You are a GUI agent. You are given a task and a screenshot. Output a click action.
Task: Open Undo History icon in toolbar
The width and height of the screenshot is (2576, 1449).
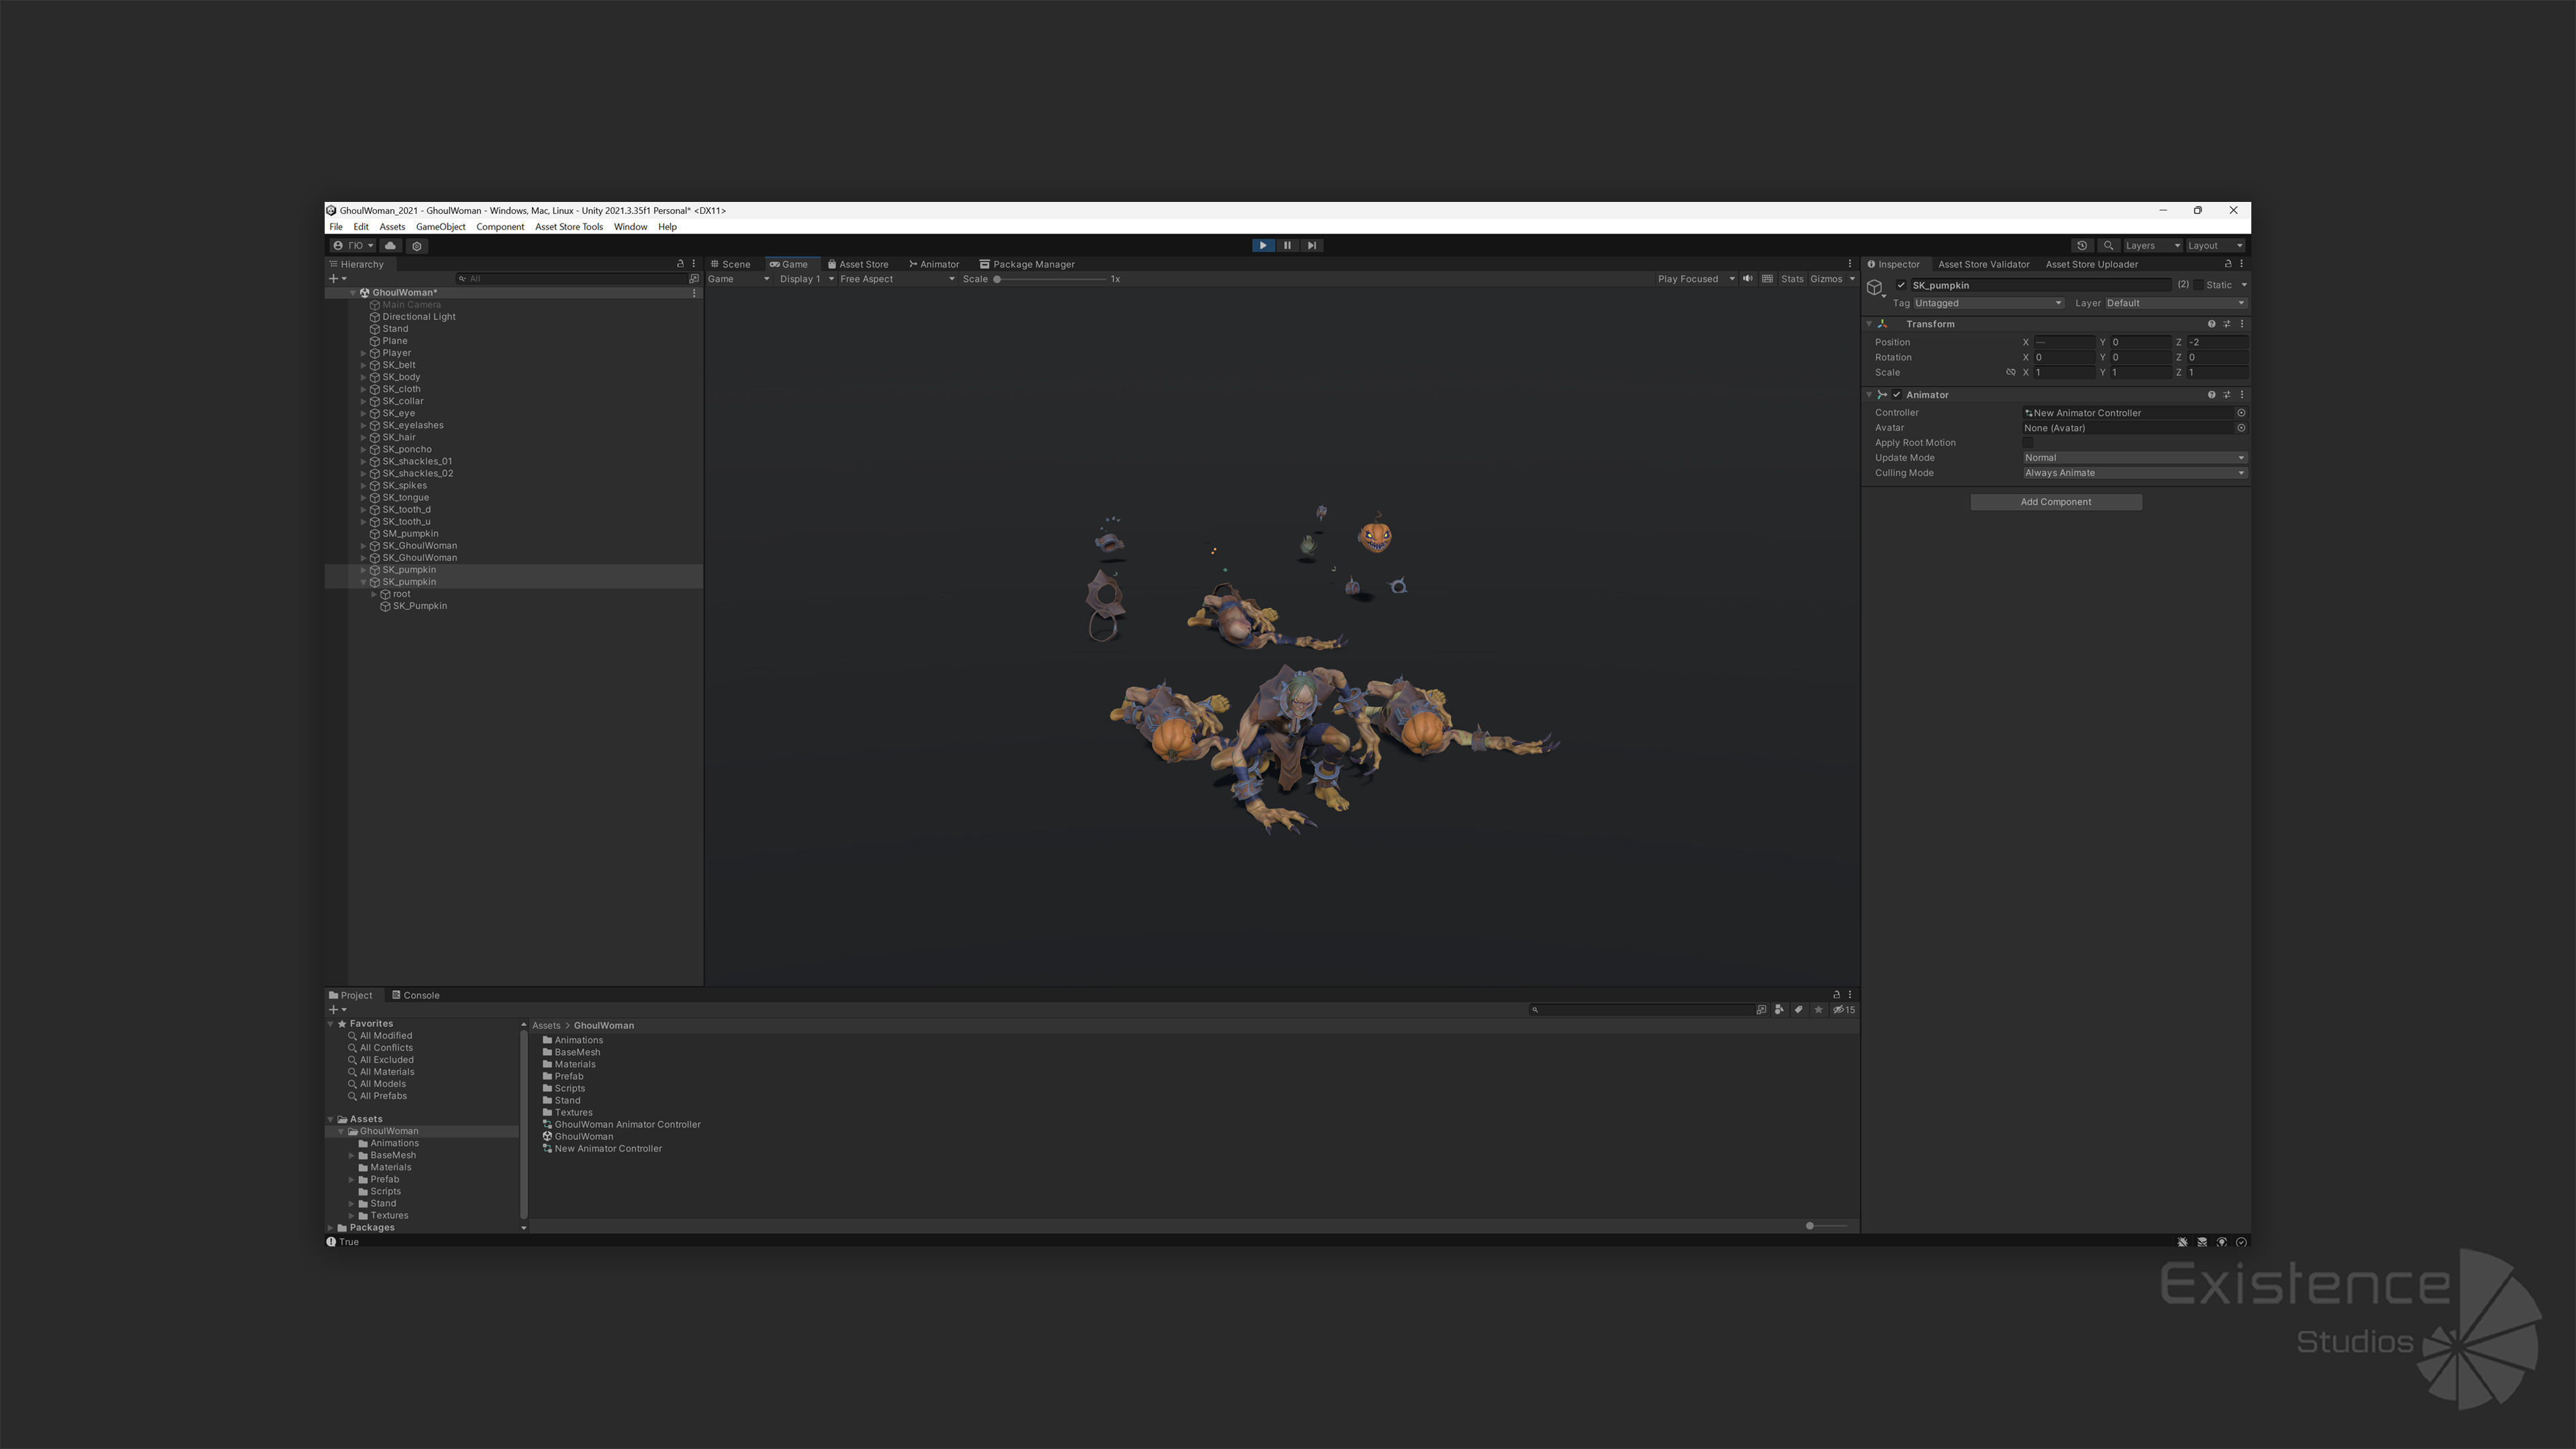click(x=2082, y=245)
